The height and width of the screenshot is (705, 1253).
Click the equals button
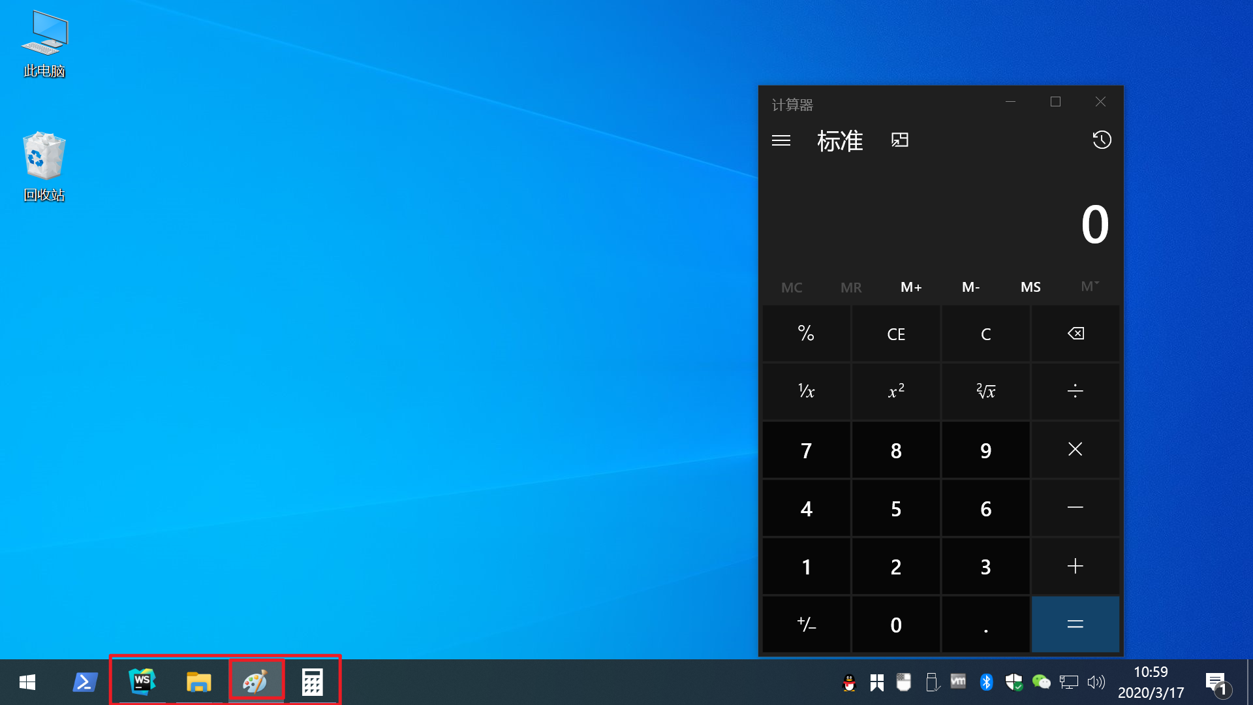click(x=1075, y=625)
